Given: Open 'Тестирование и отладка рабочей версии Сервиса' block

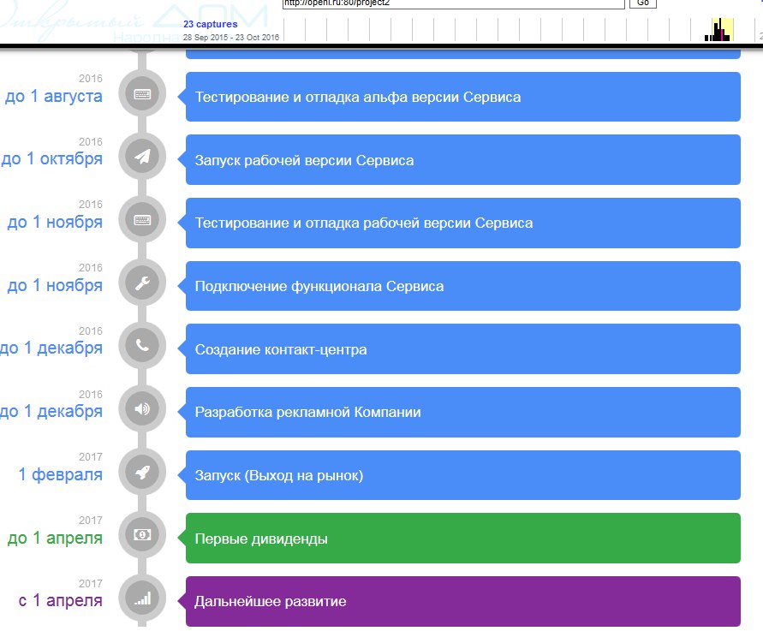Looking at the screenshot, I should coord(462,223).
